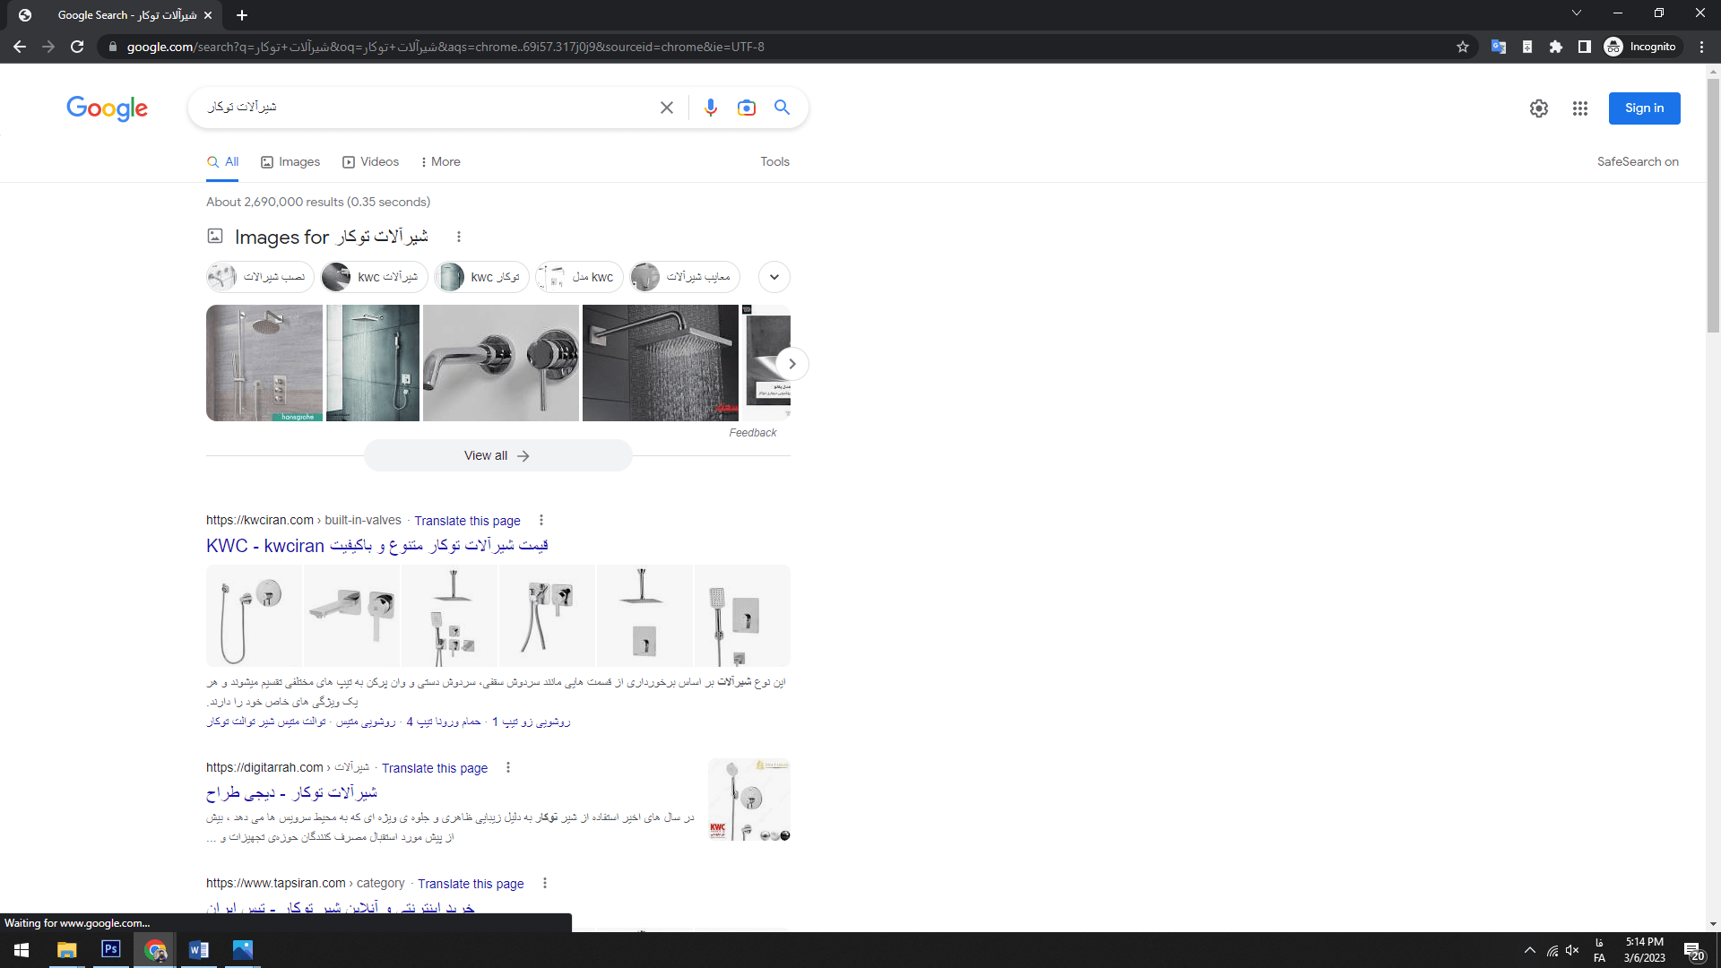The width and height of the screenshot is (1721, 968).
Task: Click the Incognito profile button
Action: (x=1642, y=47)
